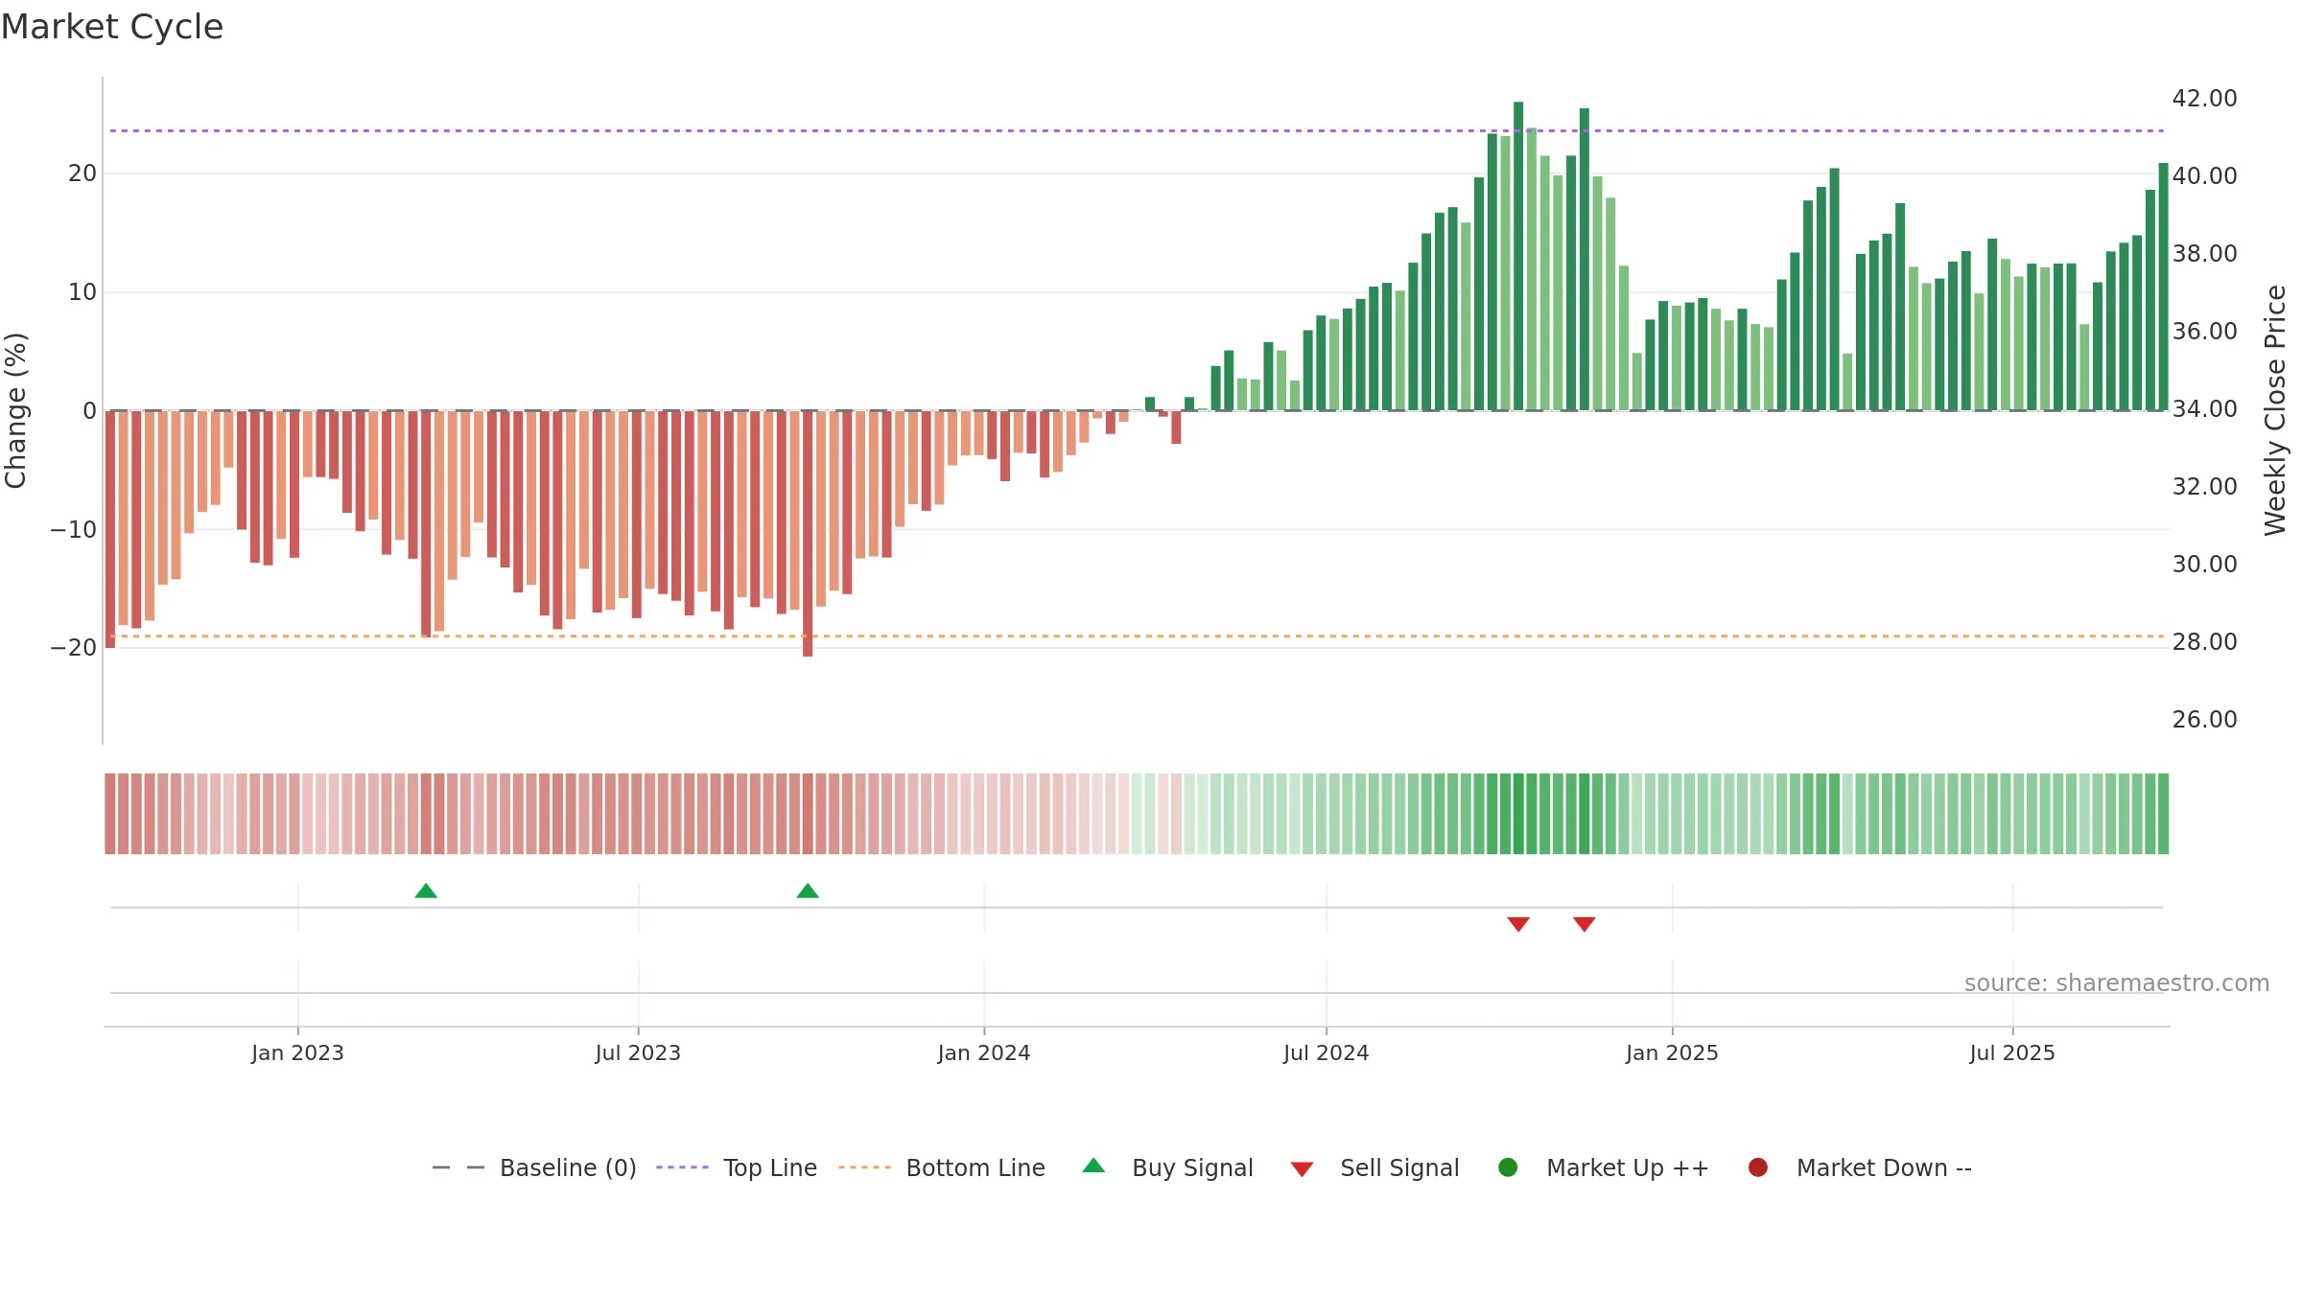Click the purple dotted Top Line sample in the legend
Viewport: 2302px width, 1294px height.
tap(682, 1167)
